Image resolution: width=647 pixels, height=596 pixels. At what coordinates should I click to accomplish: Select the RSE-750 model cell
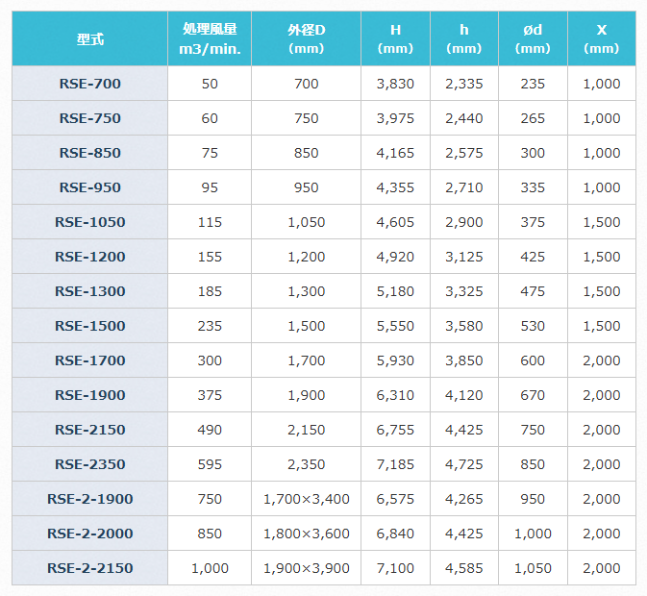[89, 118]
